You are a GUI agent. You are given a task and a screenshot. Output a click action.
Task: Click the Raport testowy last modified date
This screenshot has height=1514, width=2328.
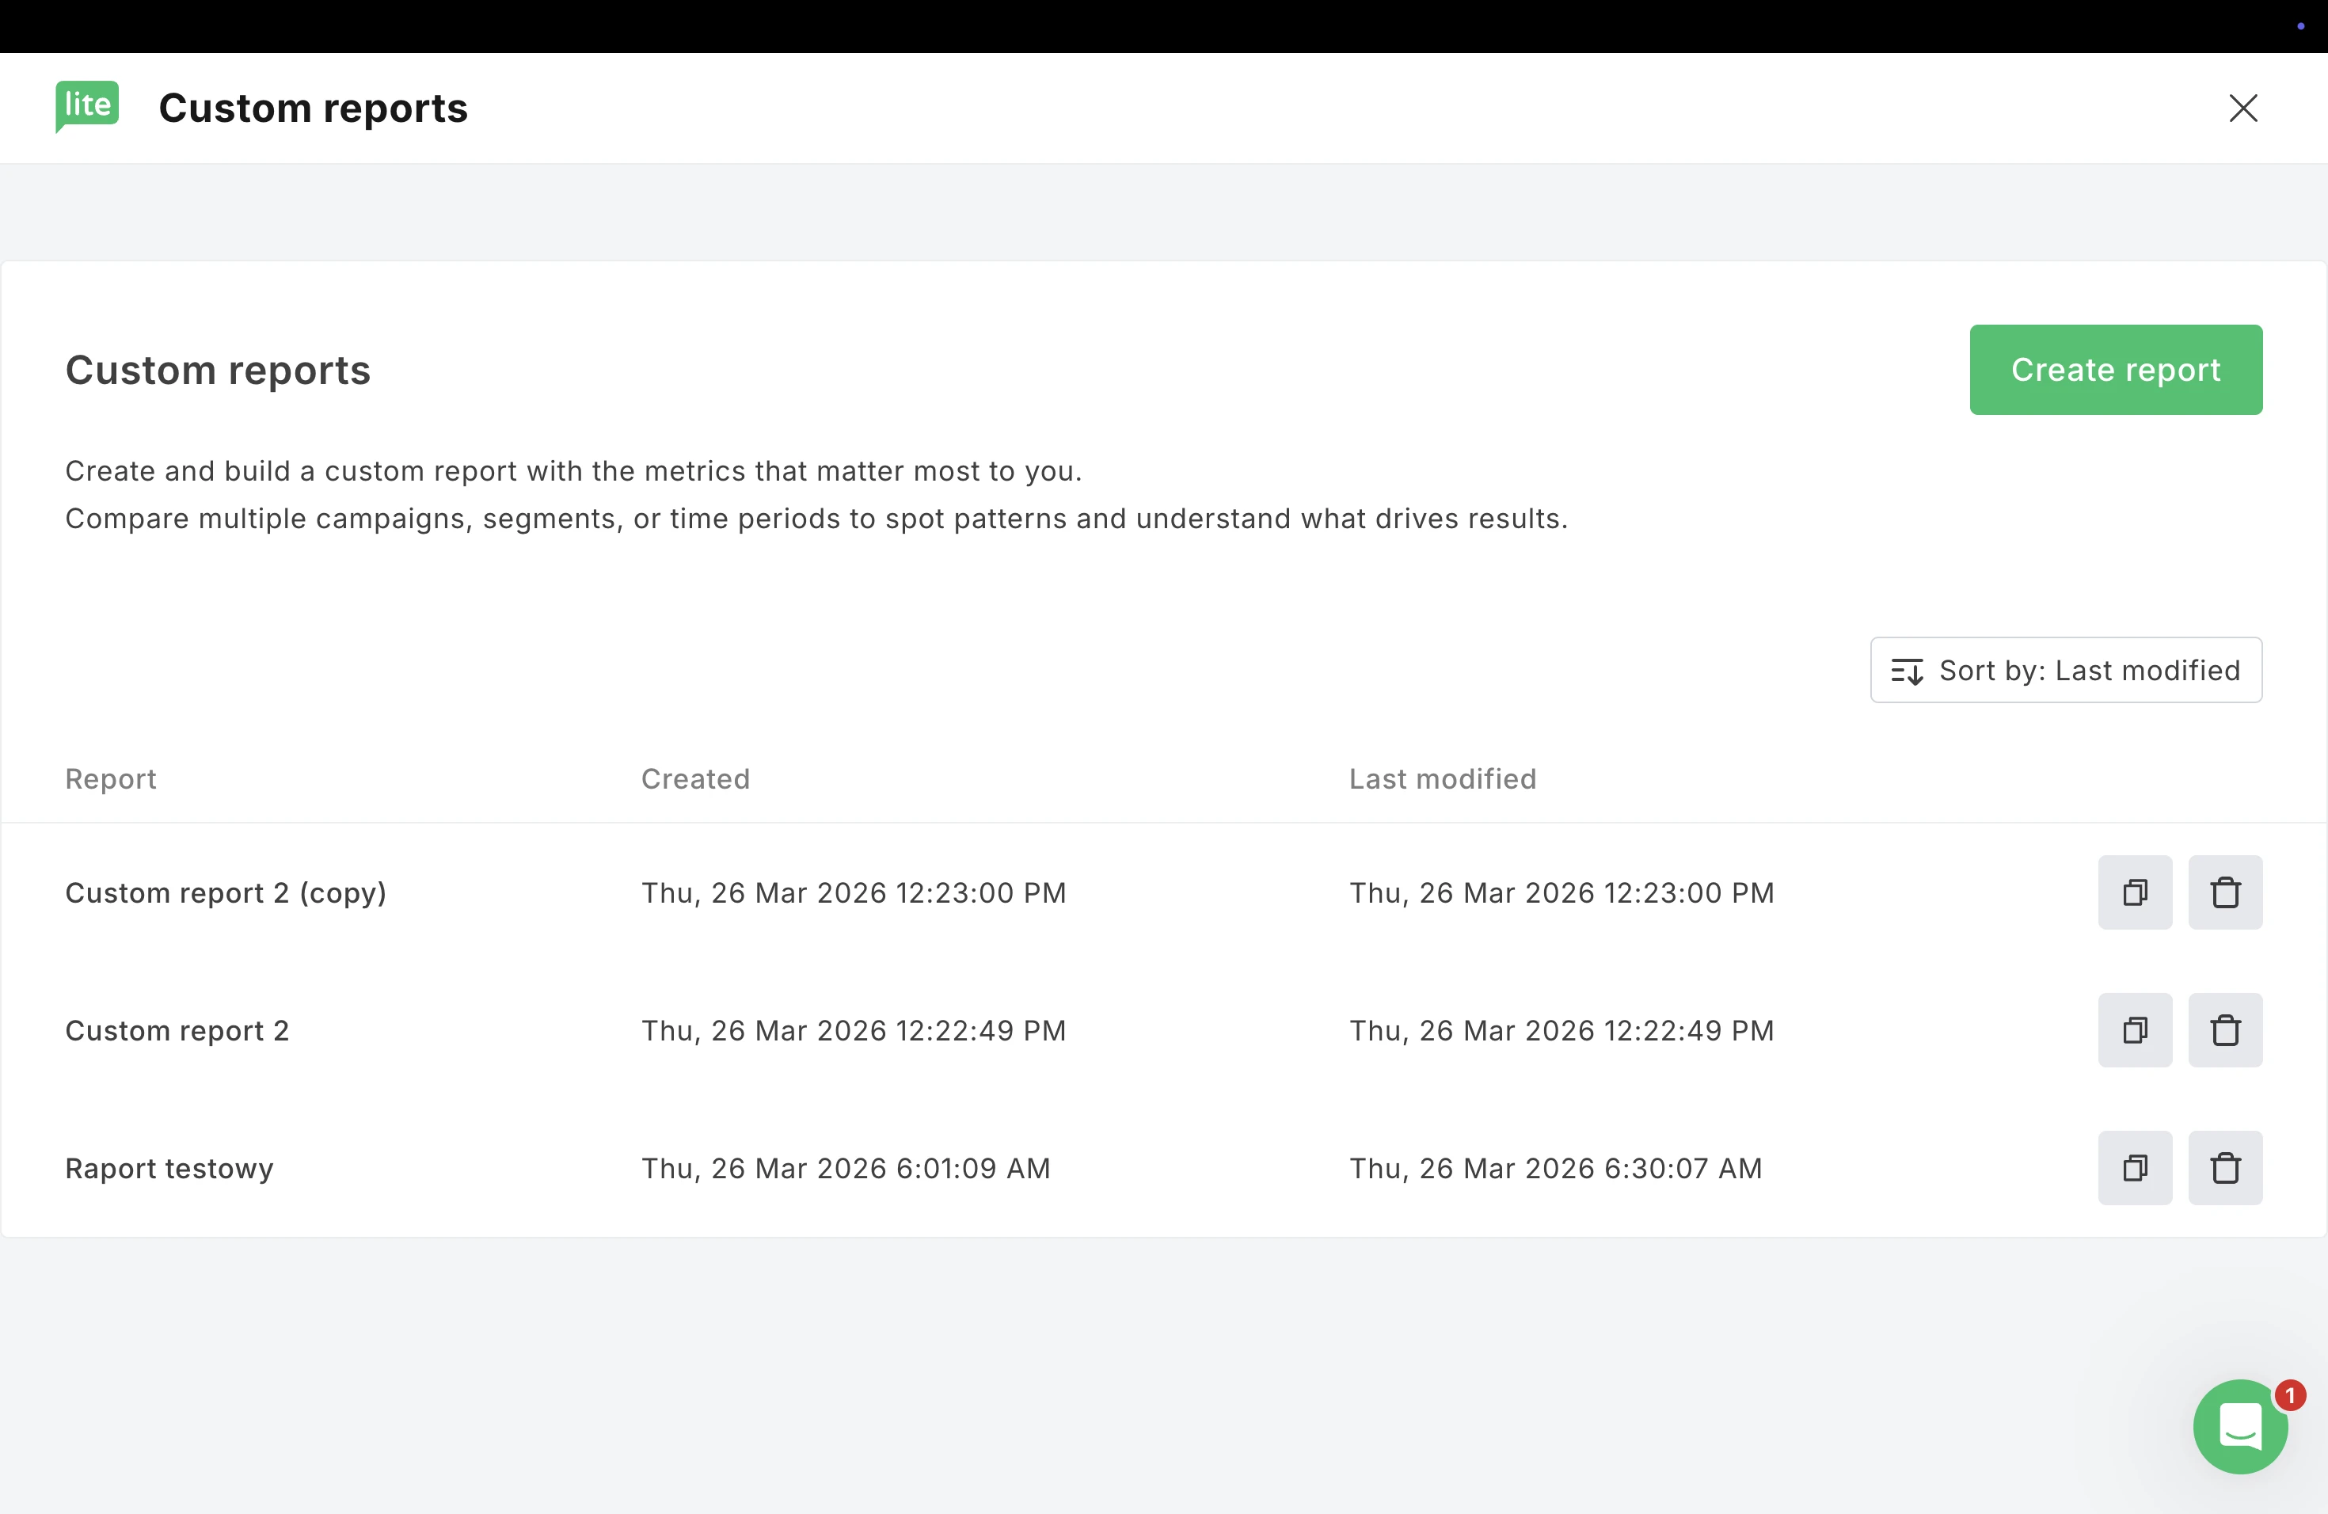point(1555,1169)
